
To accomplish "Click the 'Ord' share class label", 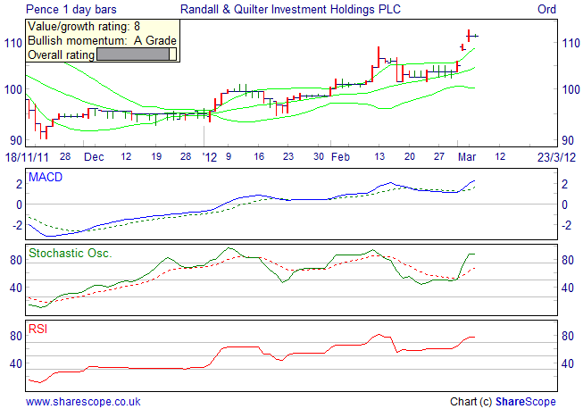I will (546, 9).
